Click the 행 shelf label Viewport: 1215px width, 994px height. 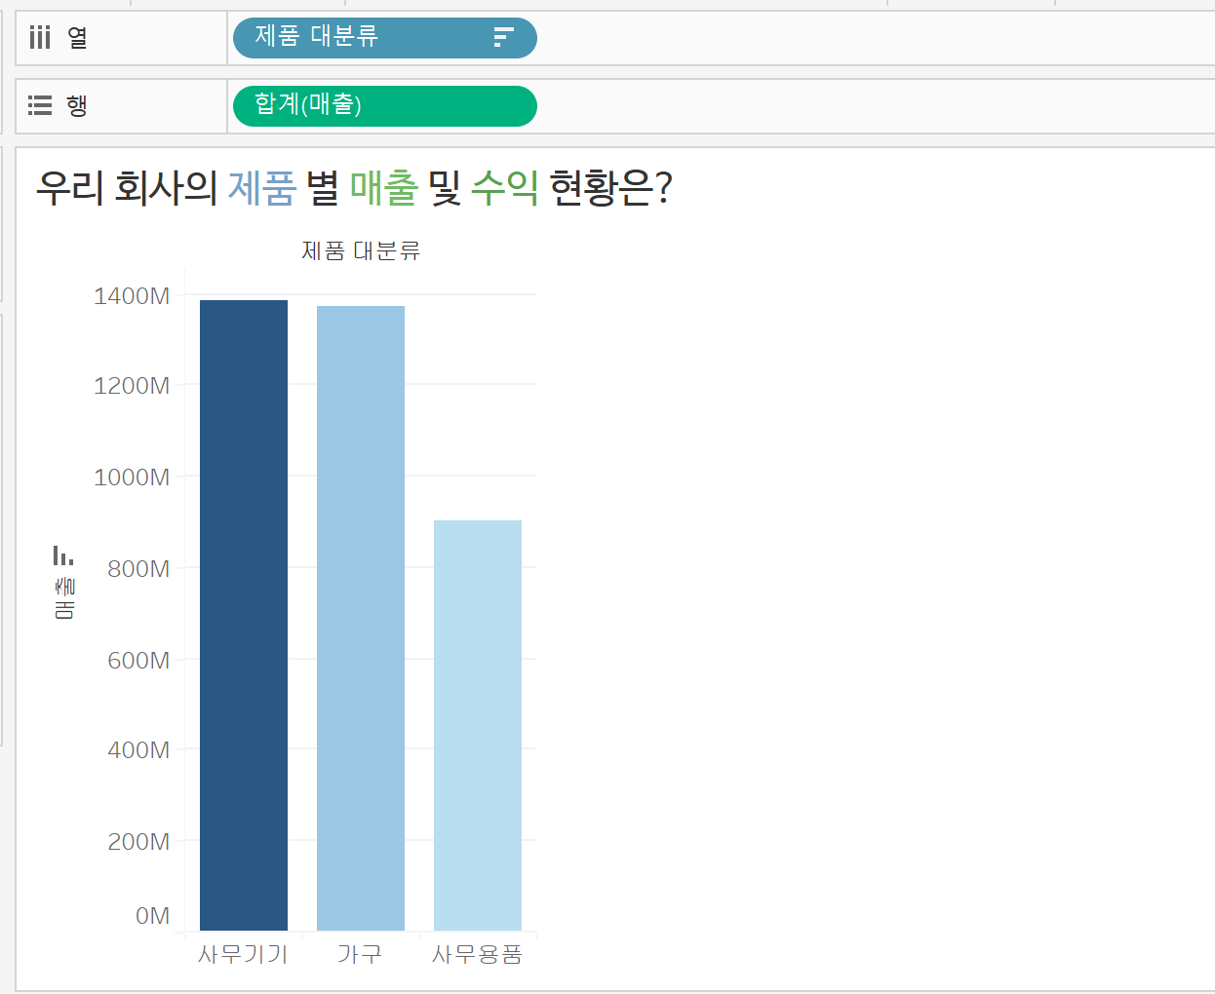point(78,105)
